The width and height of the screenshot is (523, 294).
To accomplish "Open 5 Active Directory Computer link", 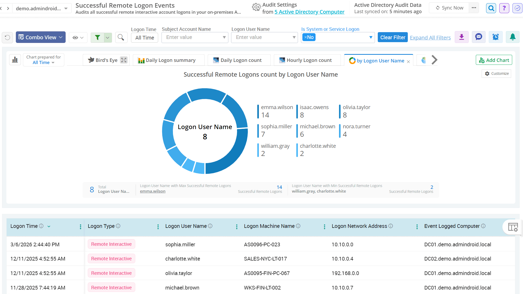I will tap(309, 12).
